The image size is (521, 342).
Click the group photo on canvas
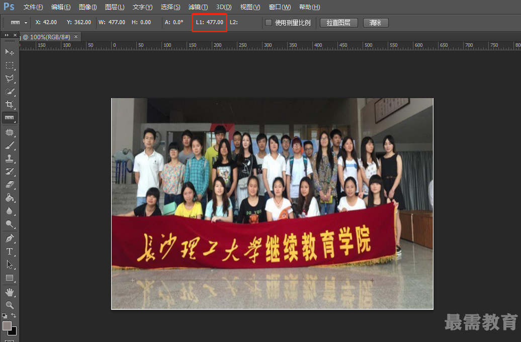272,203
